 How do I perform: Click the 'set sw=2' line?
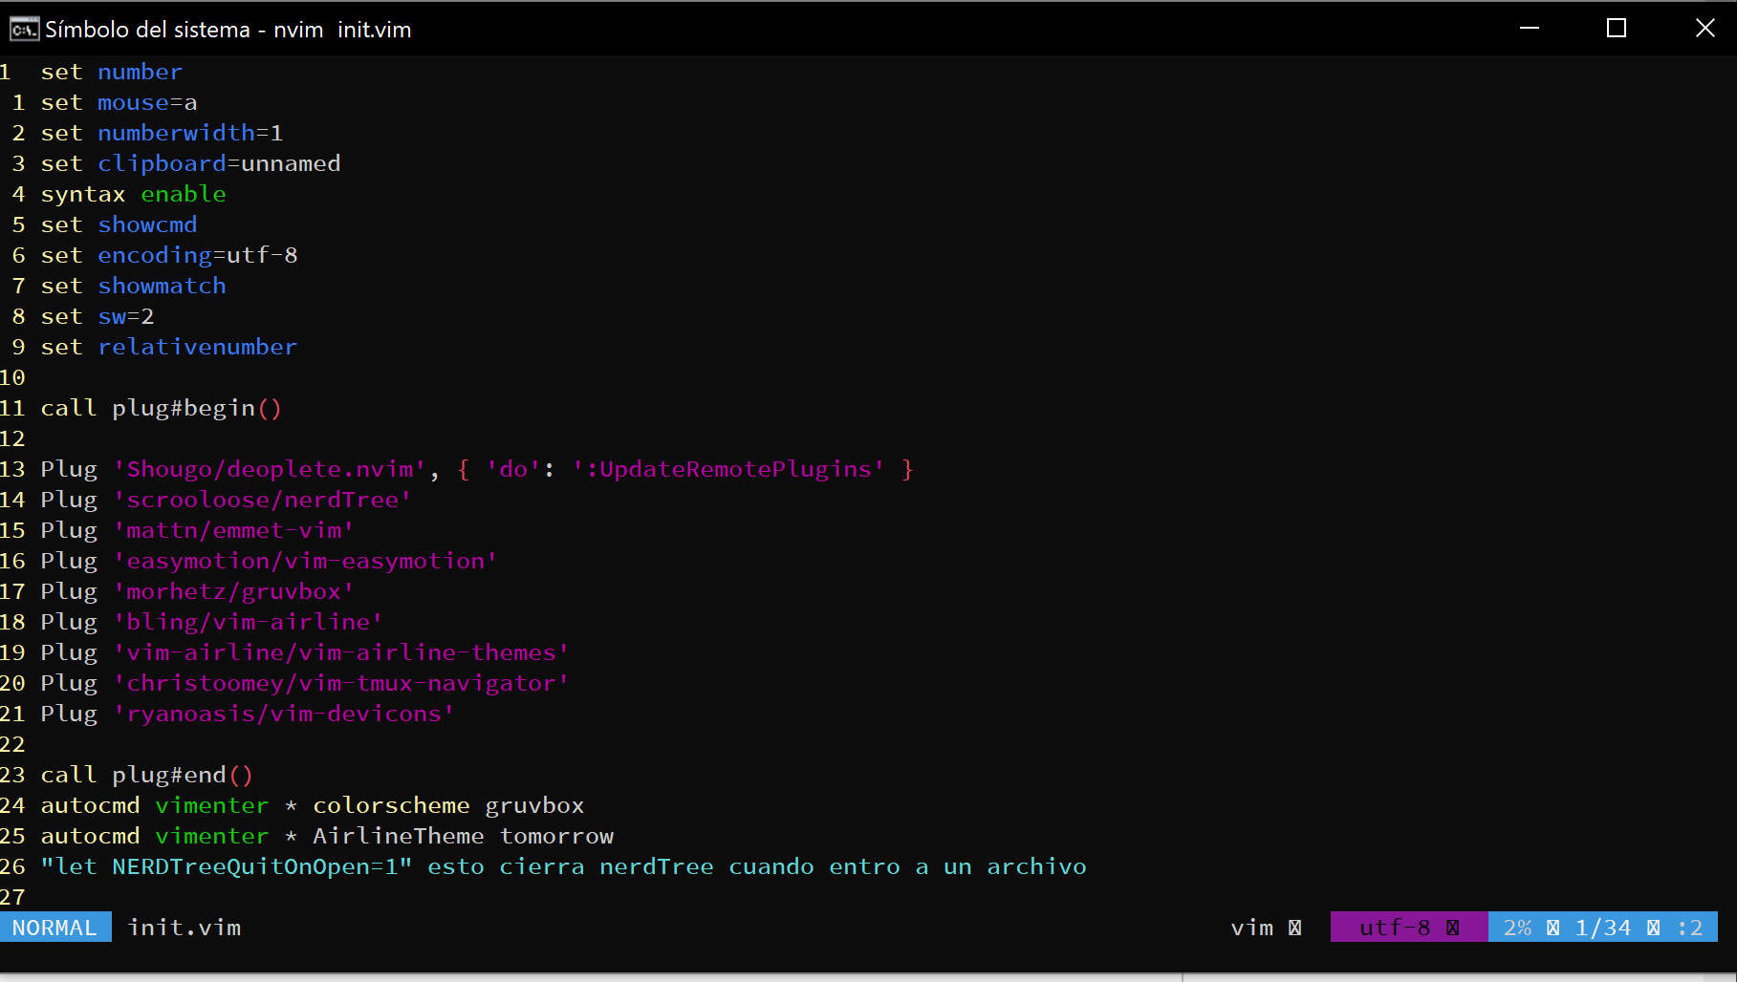(x=98, y=316)
